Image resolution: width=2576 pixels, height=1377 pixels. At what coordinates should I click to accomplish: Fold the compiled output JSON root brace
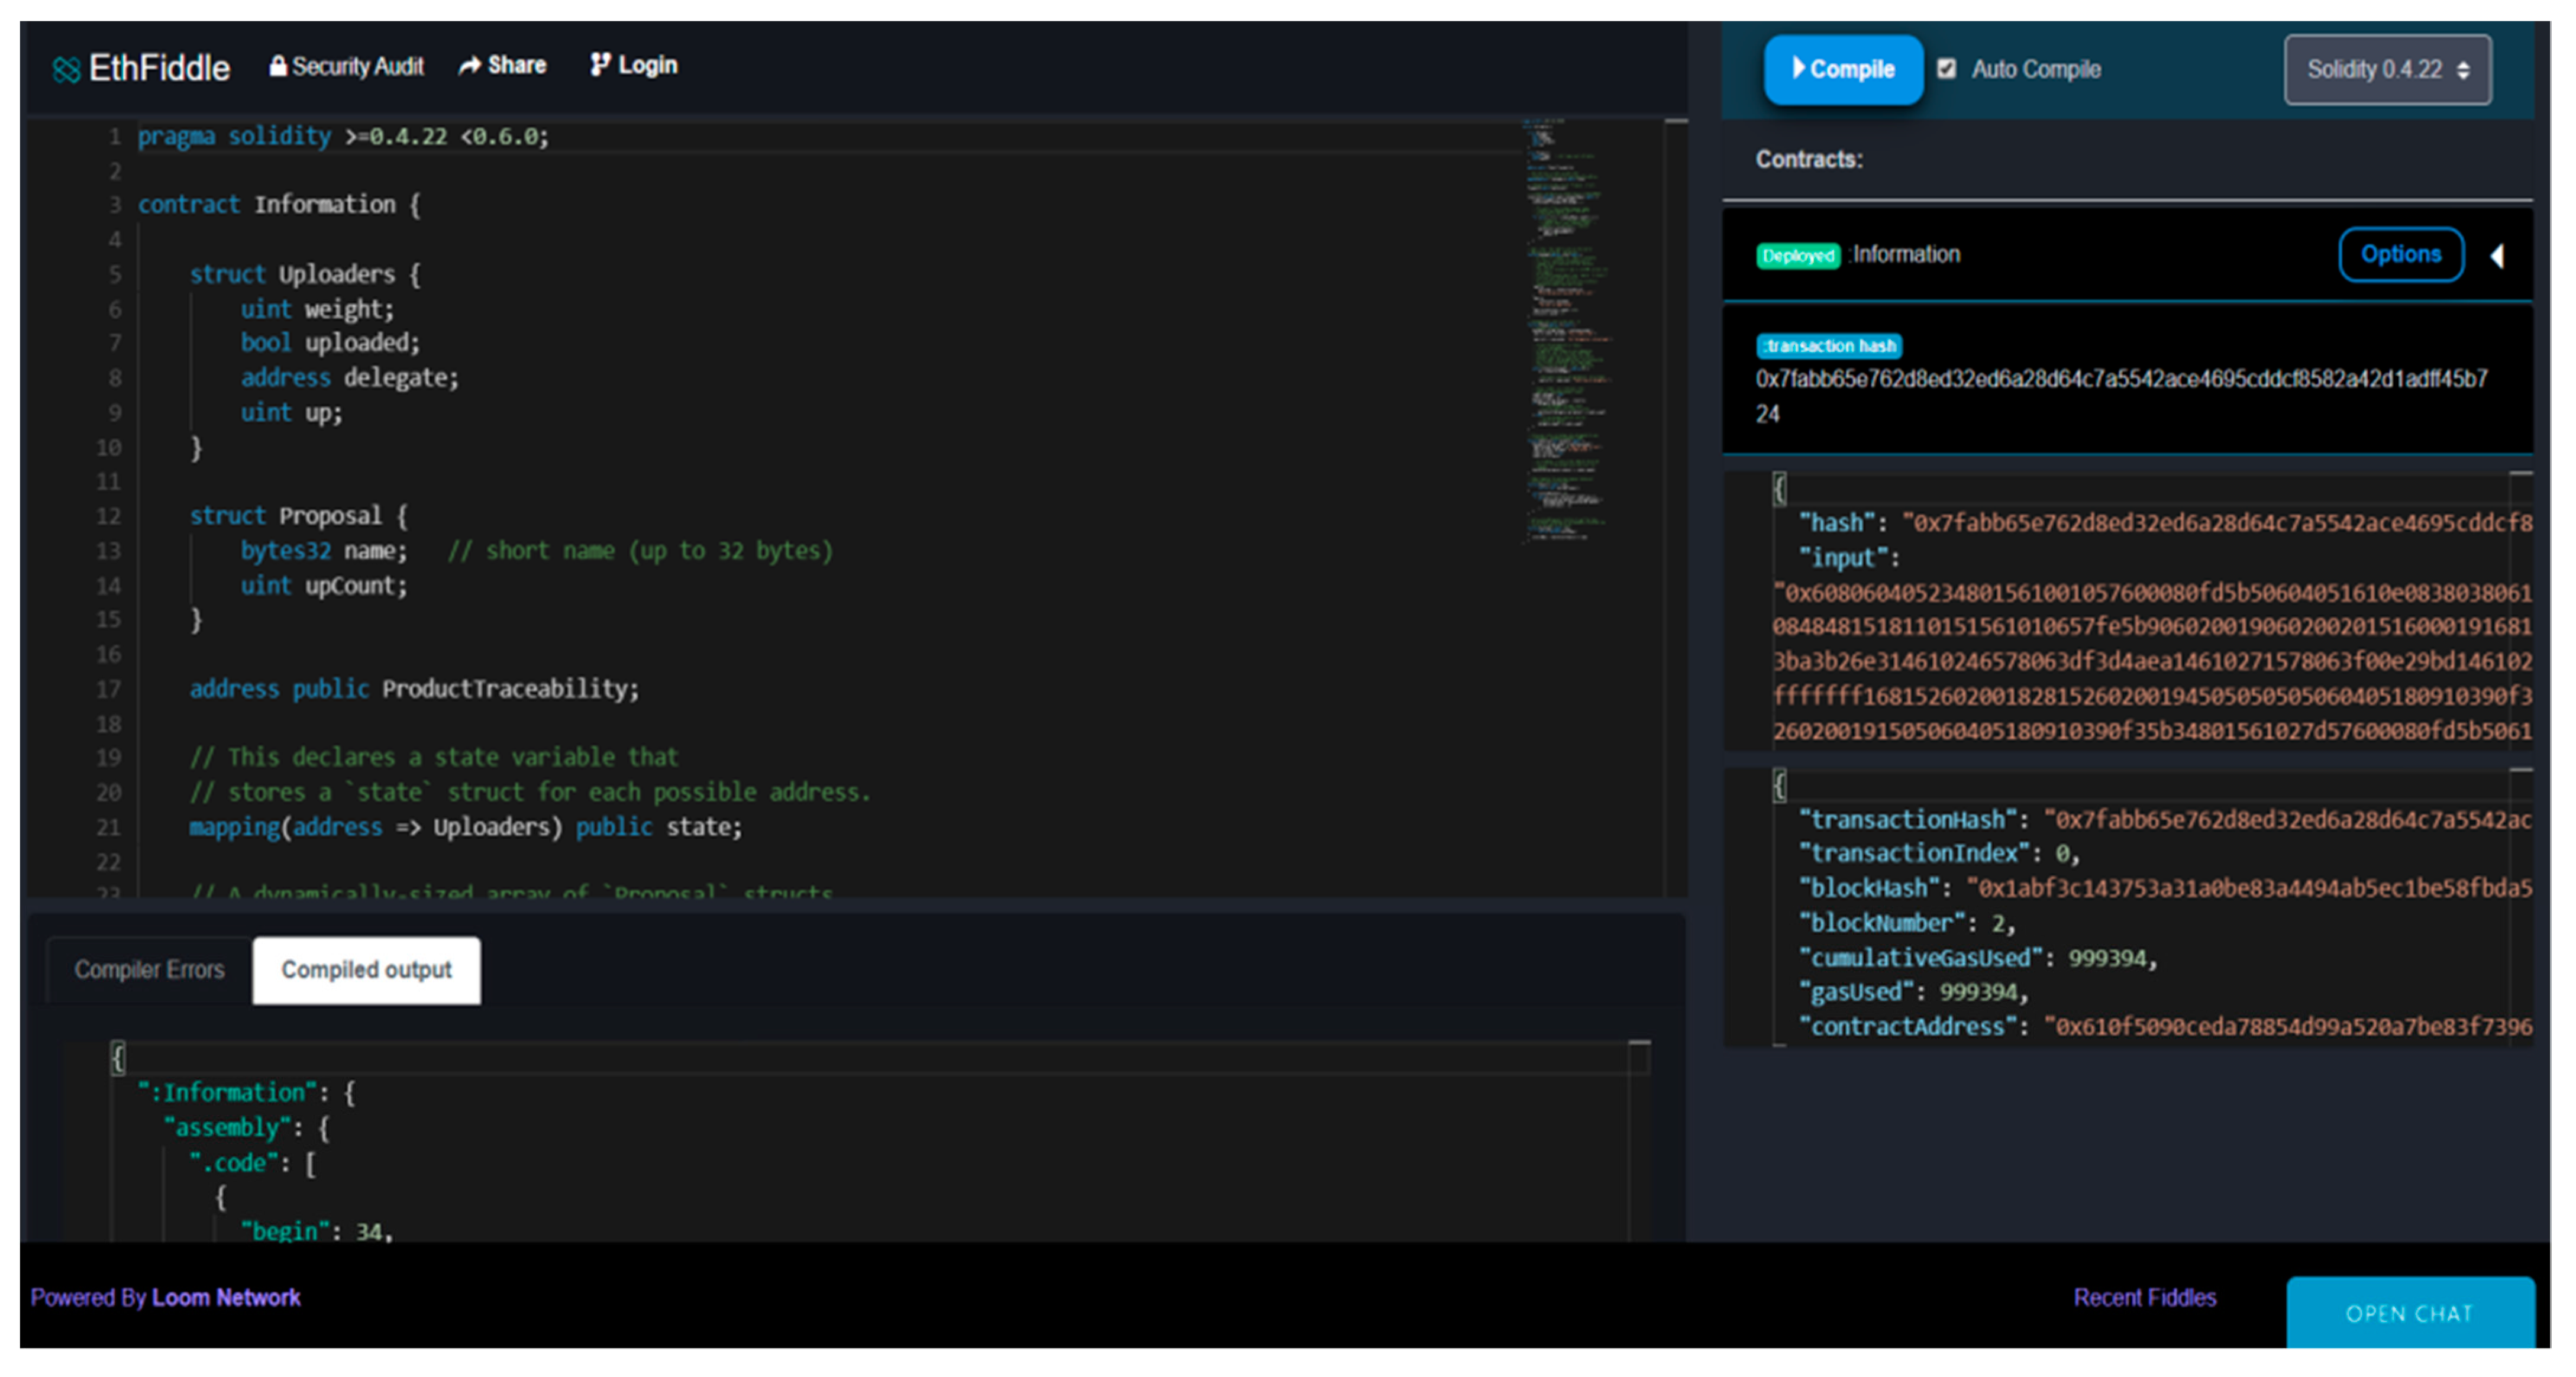tap(118, 1057)
